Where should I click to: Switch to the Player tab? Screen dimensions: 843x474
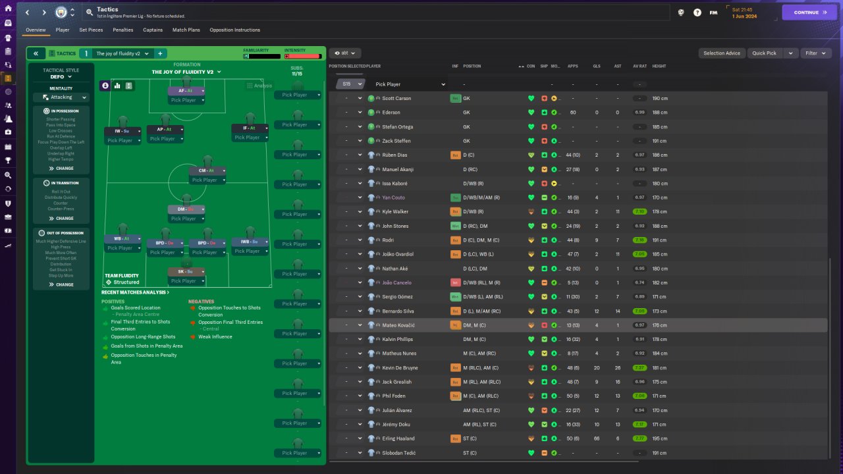point(63,30)
